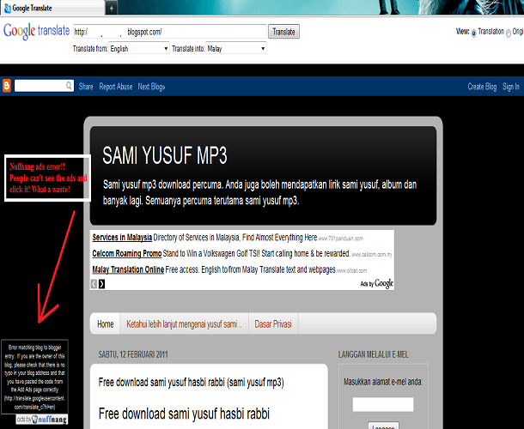524x429 pixels.
Task: Open a new browser tab with plus button
Action: [112, 9]
